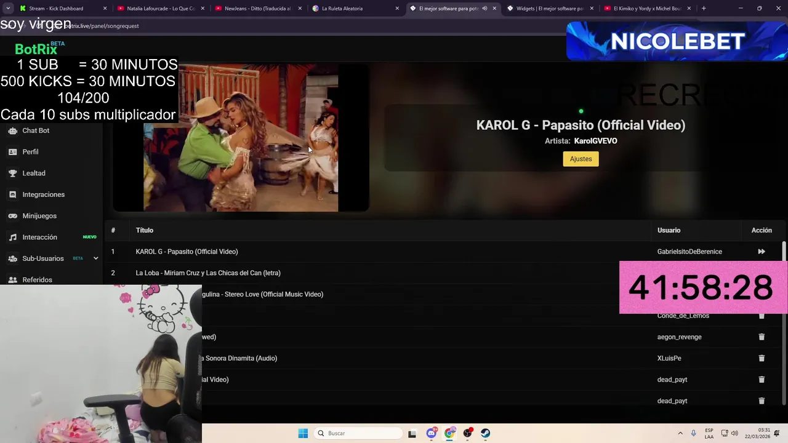
Task: Click the Acción column header
Action: (x=762, y=230)
